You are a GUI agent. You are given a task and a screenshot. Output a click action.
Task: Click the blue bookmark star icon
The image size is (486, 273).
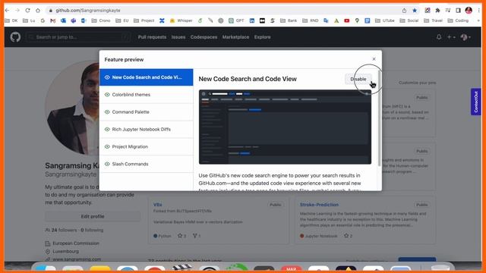tap(415, 10)
